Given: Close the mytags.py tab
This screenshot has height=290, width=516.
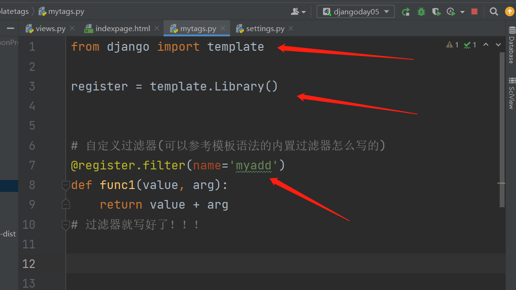Looking at the screenshot, I should pos(223,29).
